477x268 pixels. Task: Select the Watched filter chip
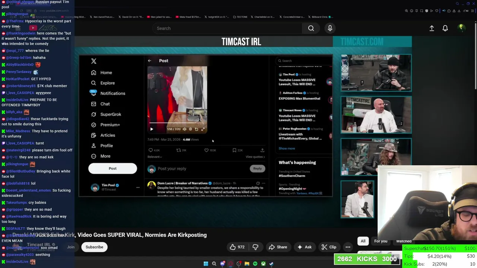point(404,241)
